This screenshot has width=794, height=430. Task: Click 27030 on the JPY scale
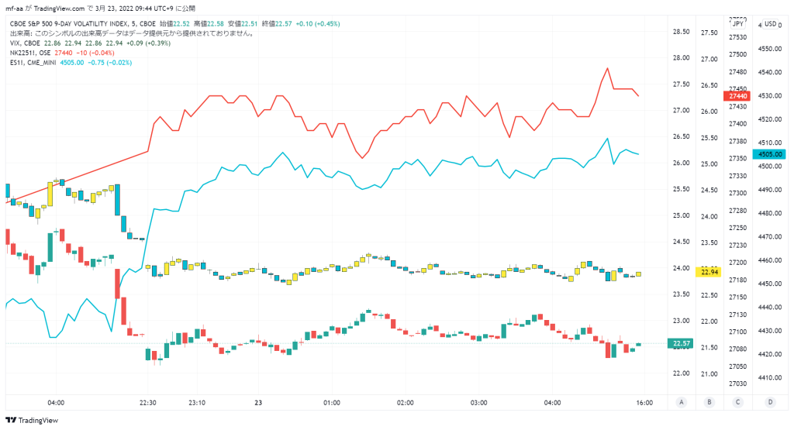738,384
